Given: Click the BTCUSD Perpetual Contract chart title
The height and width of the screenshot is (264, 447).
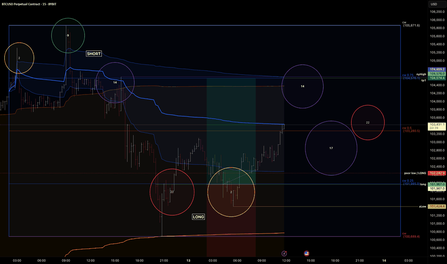Looking at the screenshot, I should [29, 4].
